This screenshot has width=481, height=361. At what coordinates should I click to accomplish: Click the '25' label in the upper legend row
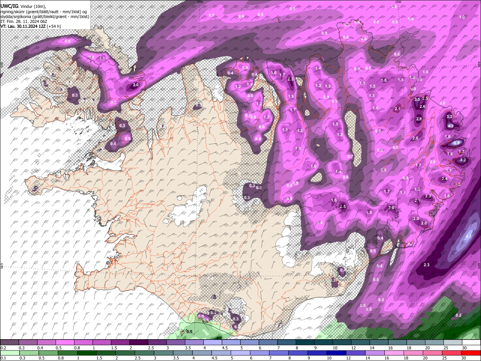coord(446,348)
